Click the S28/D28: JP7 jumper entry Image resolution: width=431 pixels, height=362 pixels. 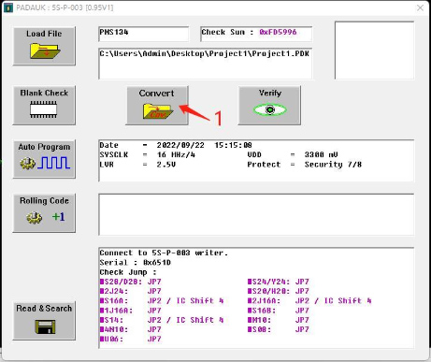click(131, 282)
